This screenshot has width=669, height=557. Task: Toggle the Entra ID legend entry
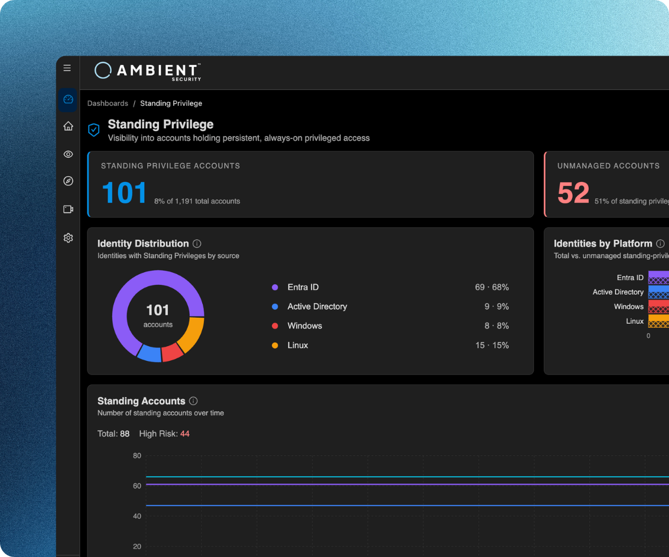click(x=391, y=287)
